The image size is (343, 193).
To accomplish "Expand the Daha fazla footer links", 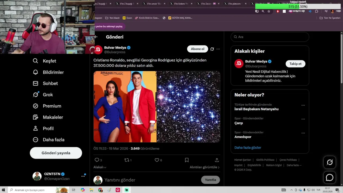I will point(294,165).
